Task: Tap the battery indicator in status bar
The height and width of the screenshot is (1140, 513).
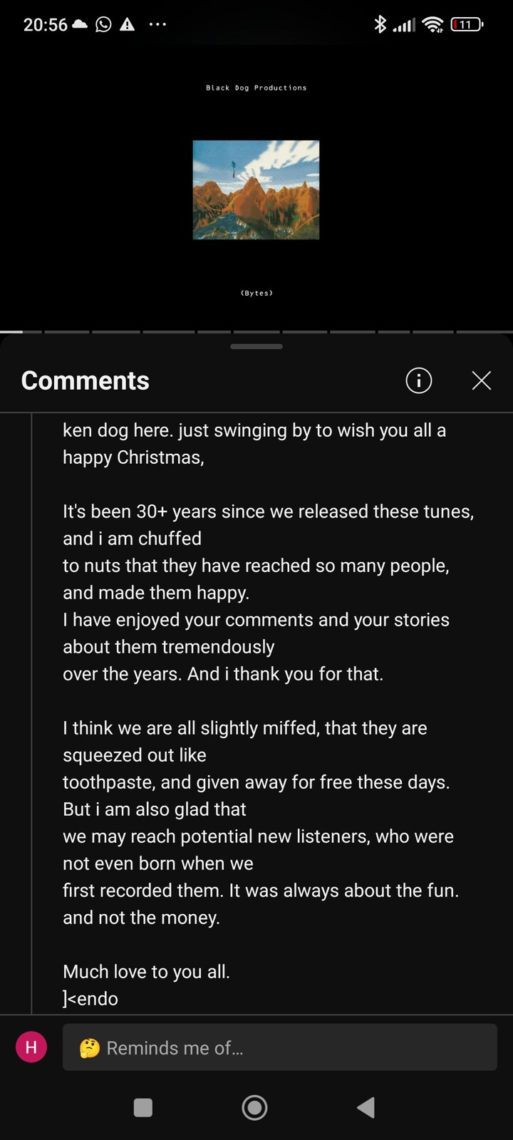Action: (467, 24)
